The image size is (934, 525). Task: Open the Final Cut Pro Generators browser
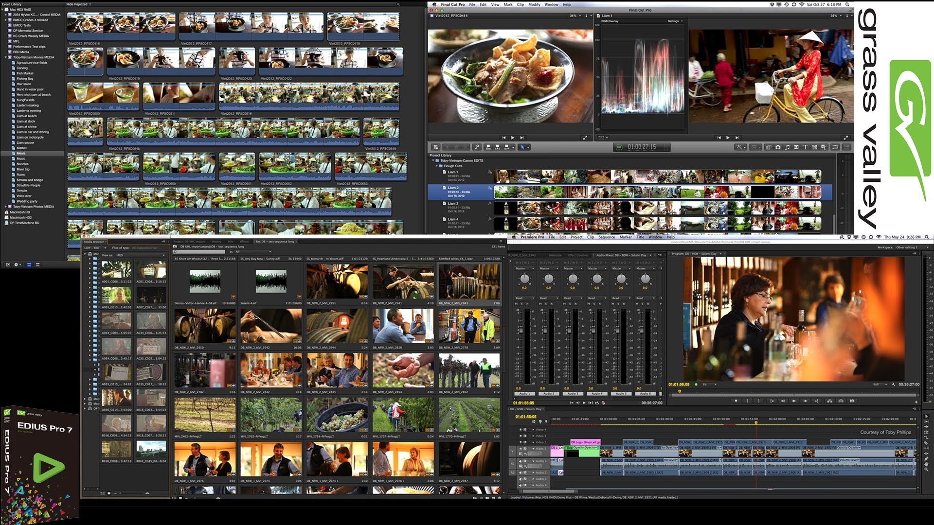pos(814,147)
